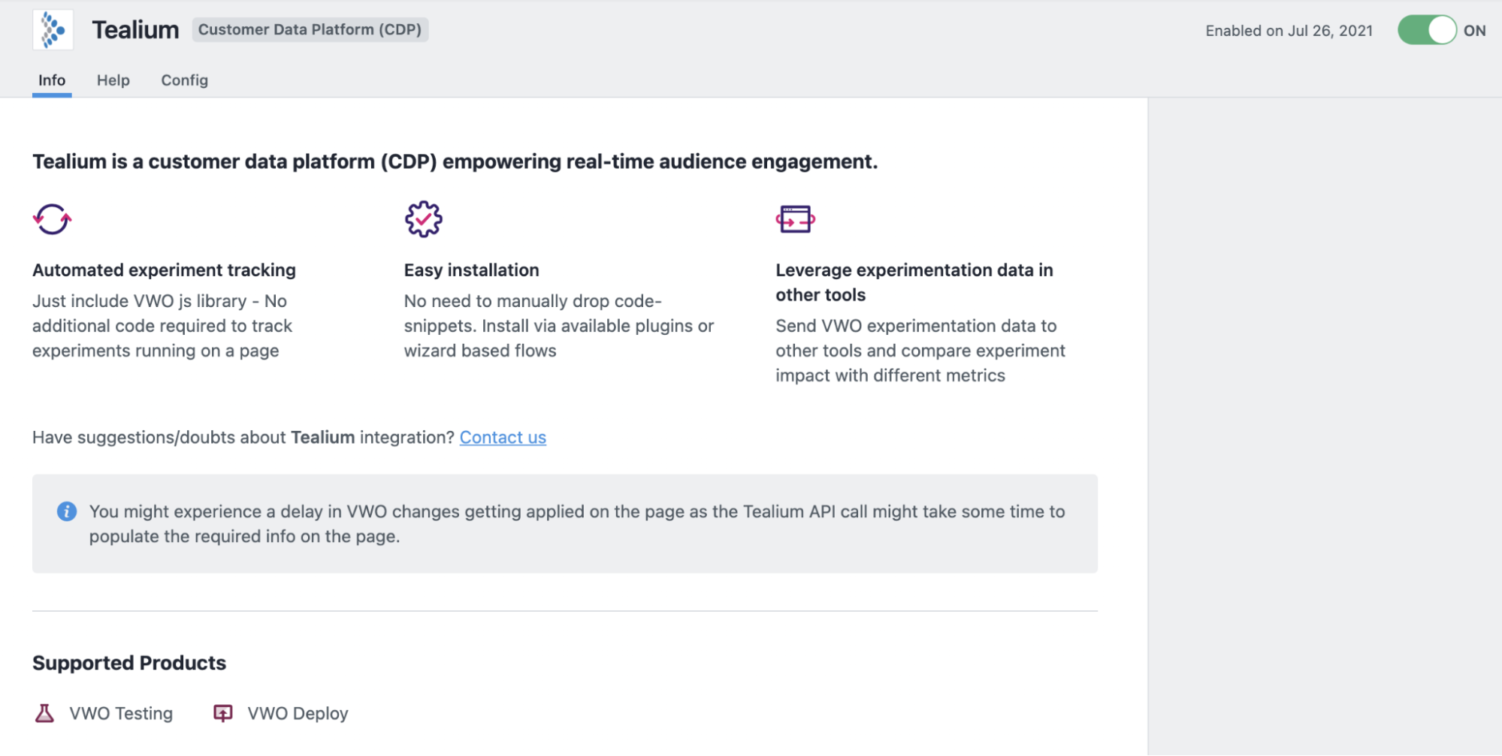Click 'Leverage experimentation data in other tools' heading

click(x=914, y=282)
